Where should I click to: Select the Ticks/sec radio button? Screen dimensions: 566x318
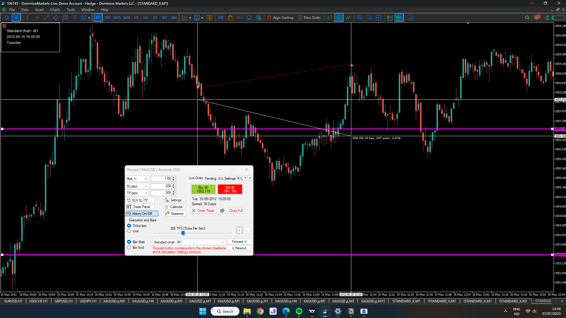[129, 226]
